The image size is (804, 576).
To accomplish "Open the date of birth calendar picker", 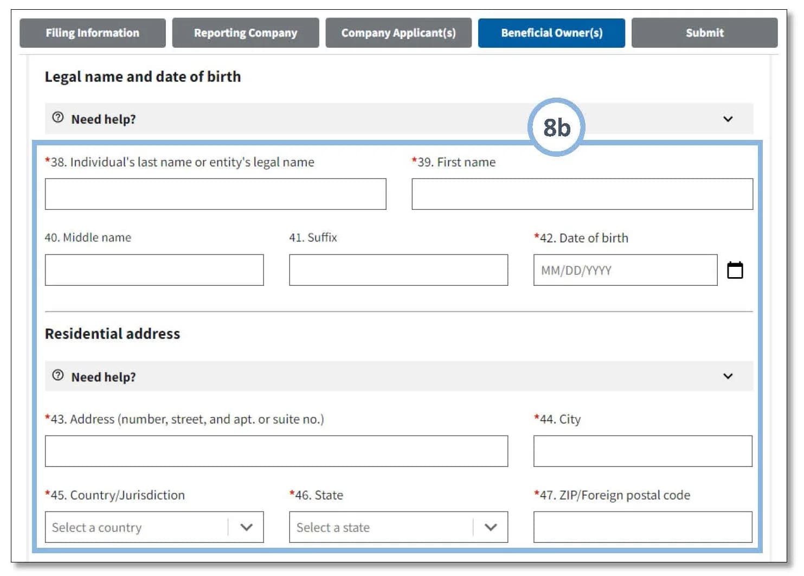I will click(735, 270).
